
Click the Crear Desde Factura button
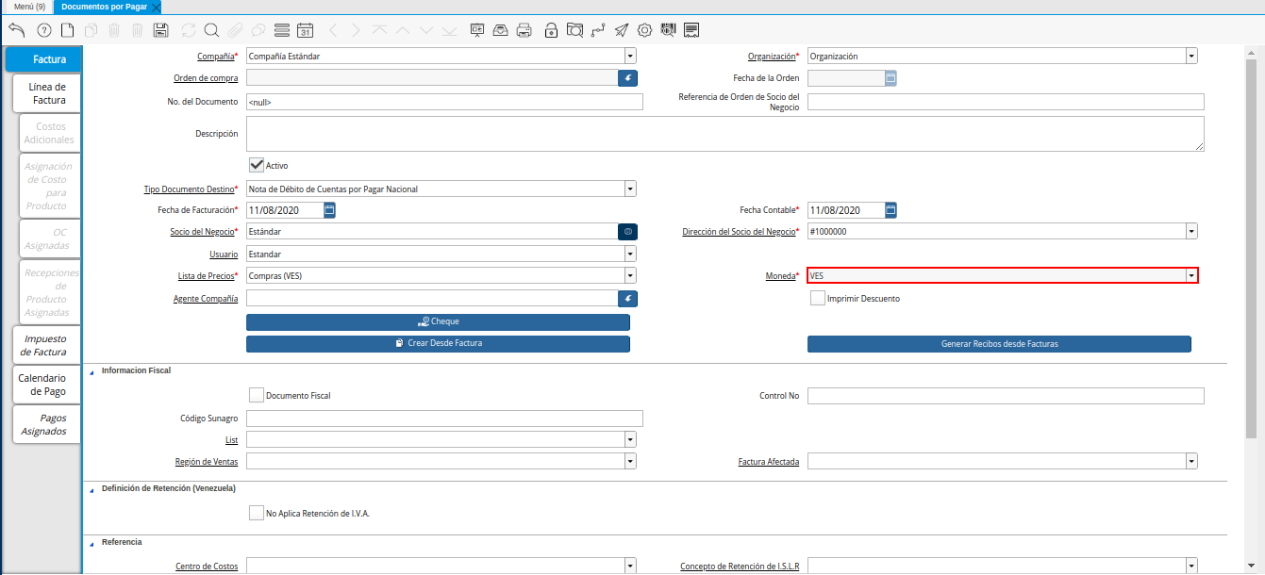[x=438, y=344]
